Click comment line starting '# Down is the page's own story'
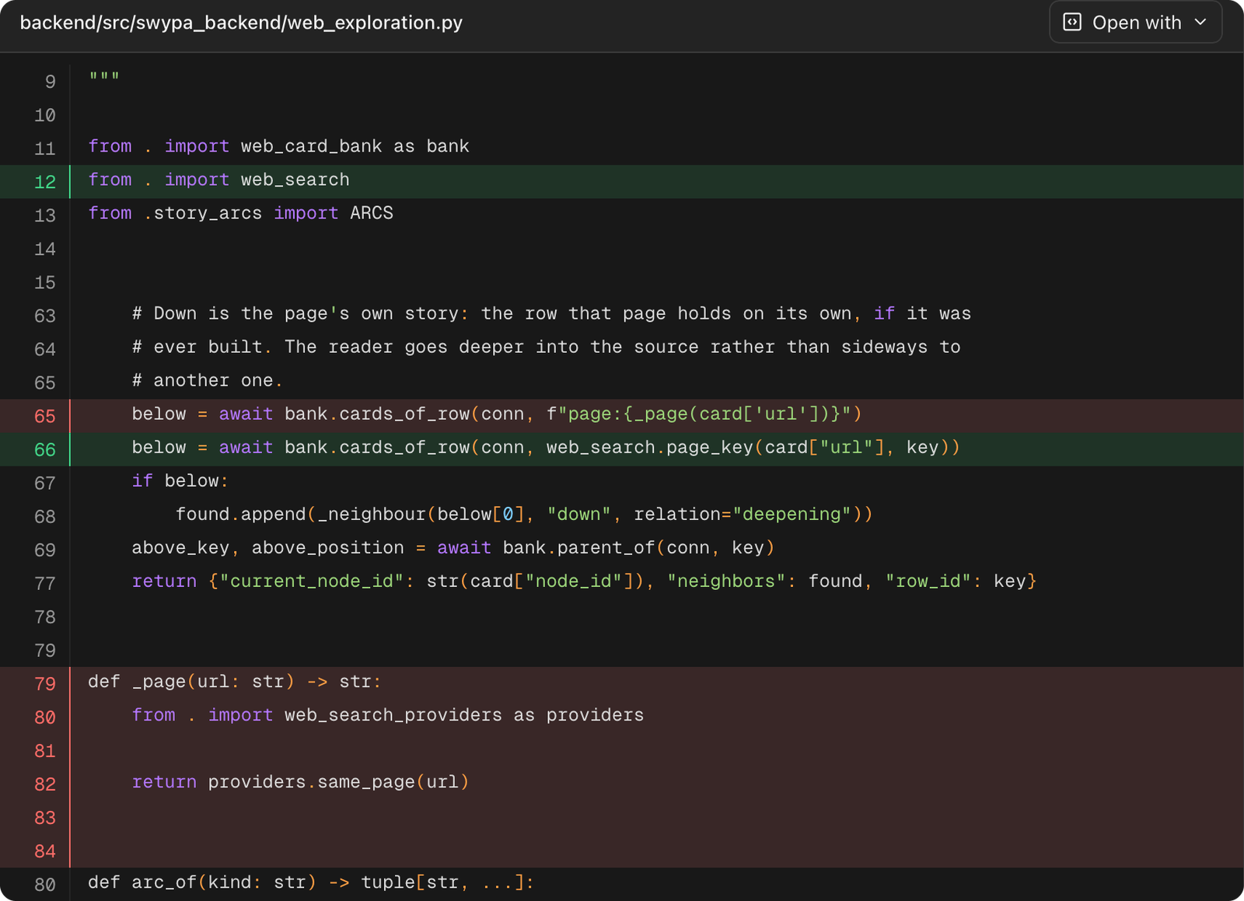This screenshot has height=901, width=1244. pyautogui.click(x=551, y=313)
